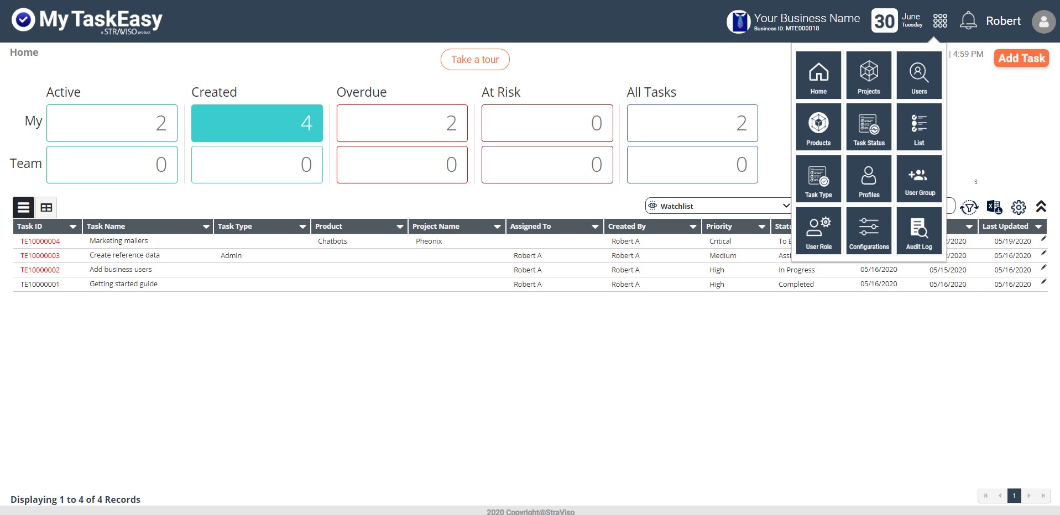Open Profiles tile in apps menu
This screenshot has height=515, width=1060.
869,178
